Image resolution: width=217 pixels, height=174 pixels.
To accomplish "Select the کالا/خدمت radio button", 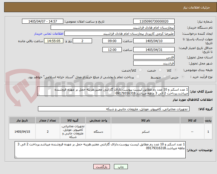I will [x=140, y=70].
